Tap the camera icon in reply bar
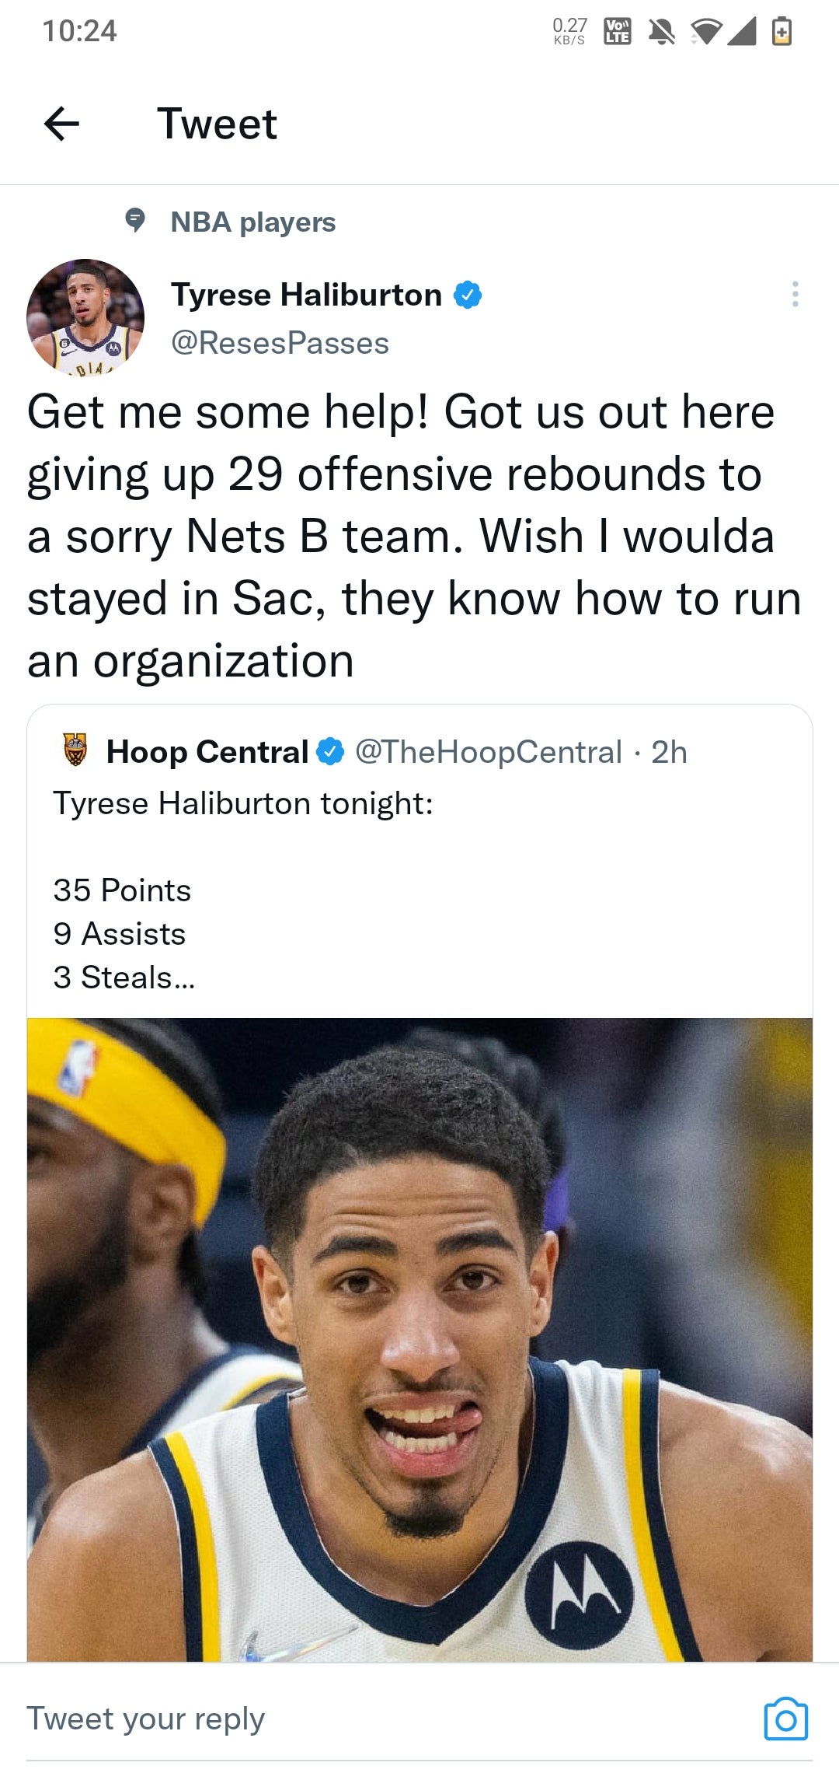Image resolution: width=839 pixels, height=1773 pixels. point(785,1719)
